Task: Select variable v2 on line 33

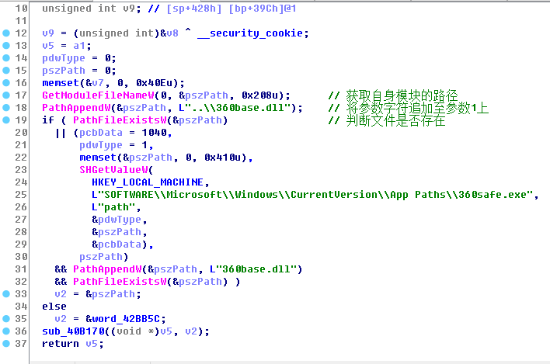Action: [61, 294]
